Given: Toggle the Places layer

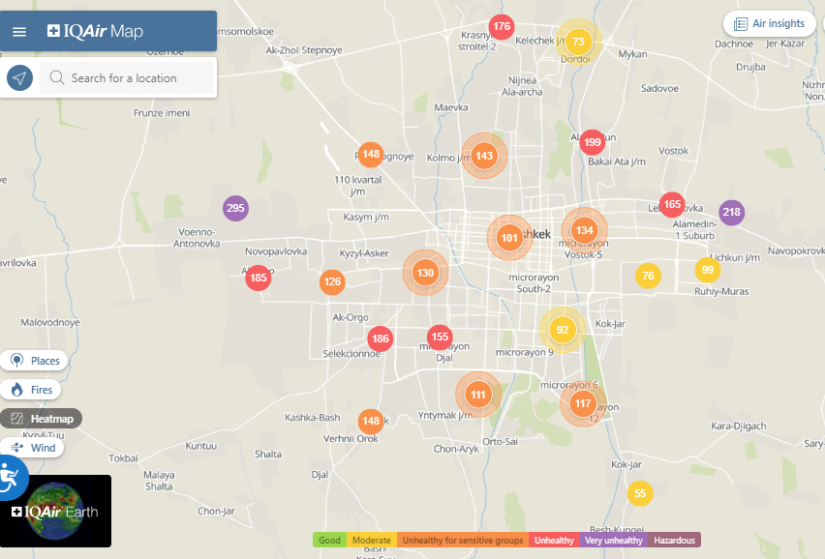Looking at the screenshot, I should pyautogui.click(x=34, y=361).
